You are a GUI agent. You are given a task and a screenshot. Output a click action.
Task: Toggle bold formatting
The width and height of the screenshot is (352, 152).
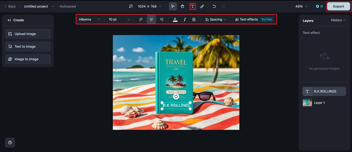(194, 20)
